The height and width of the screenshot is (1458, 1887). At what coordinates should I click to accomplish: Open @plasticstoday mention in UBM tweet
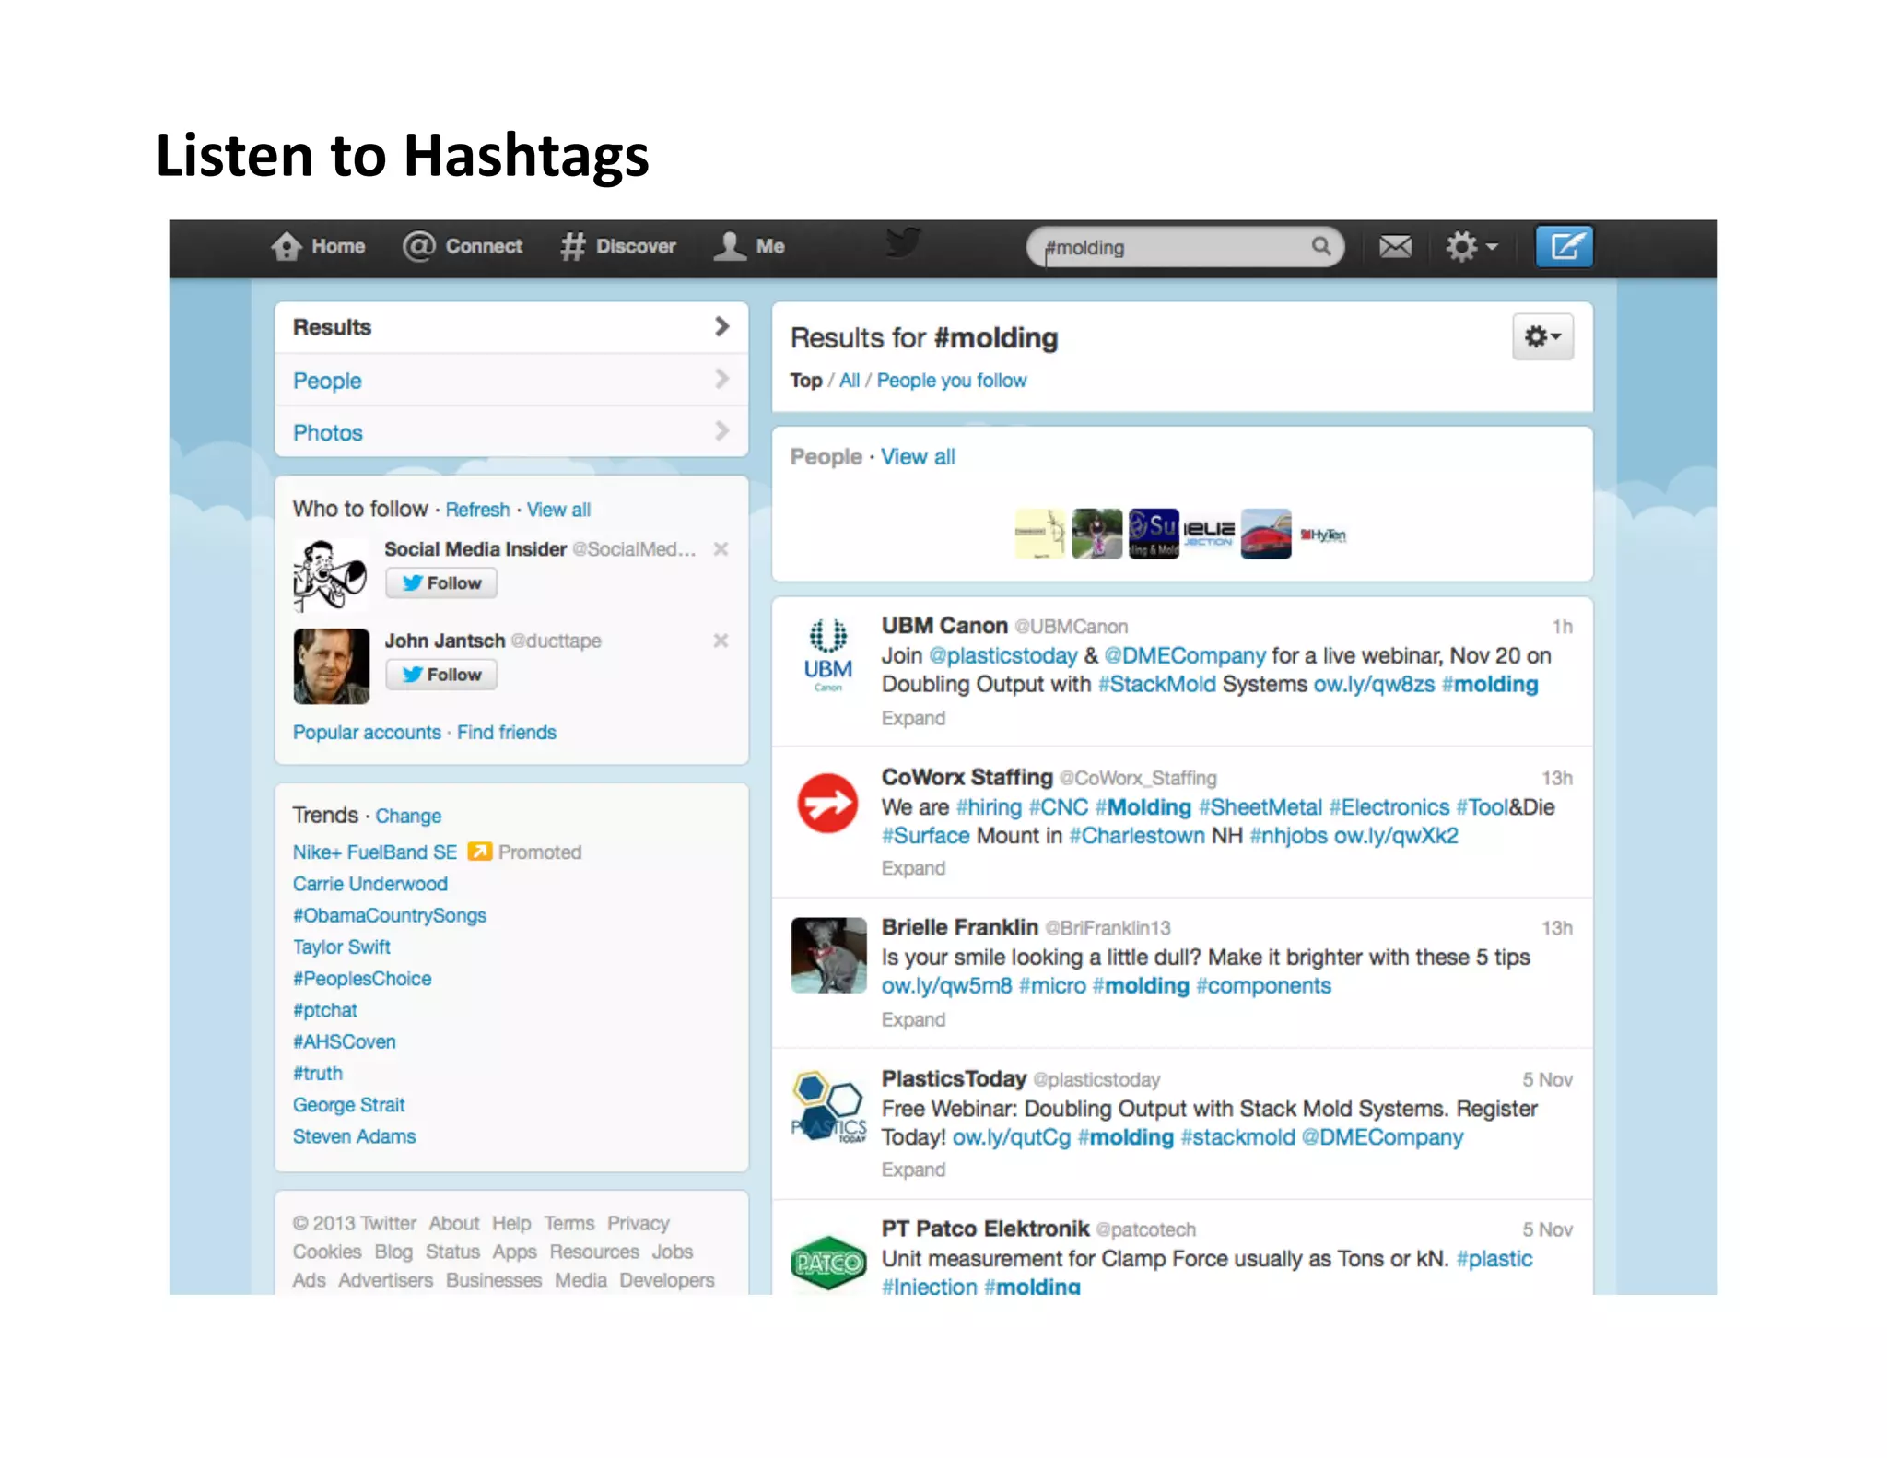(x=1002, y=656)
